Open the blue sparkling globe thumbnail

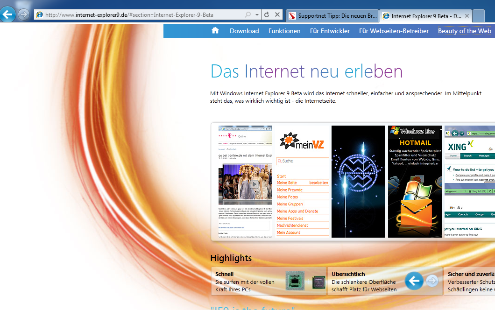tap(358, 182)
